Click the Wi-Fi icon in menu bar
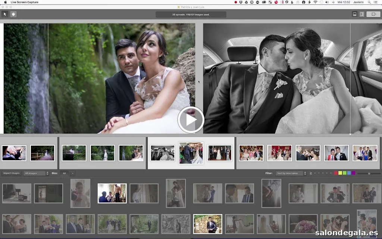The width and height of the screenshot is (382, 239). point(315,2)
